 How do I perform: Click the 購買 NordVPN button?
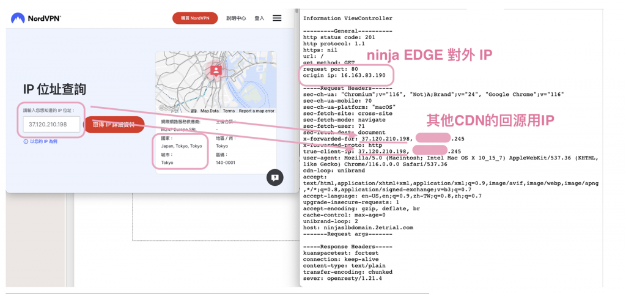(x=195, y=18)
